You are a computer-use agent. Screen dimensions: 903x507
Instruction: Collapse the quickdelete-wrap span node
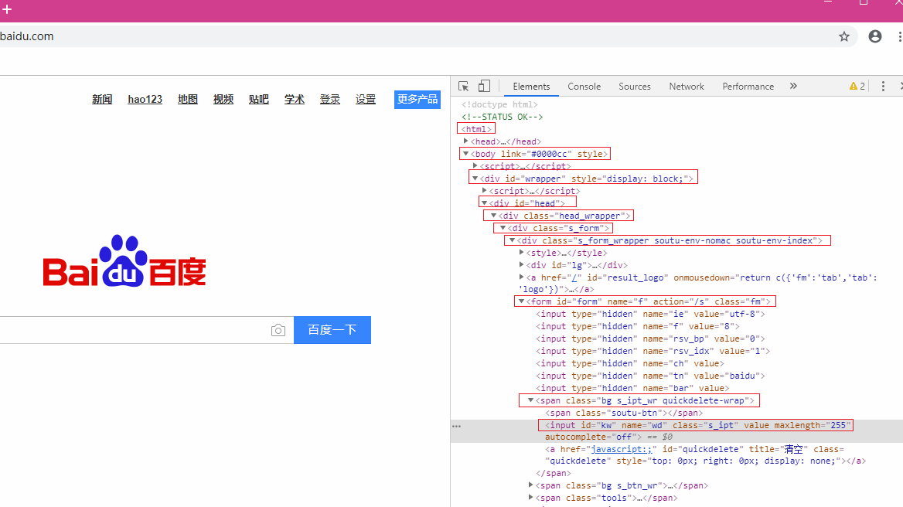click(530, 400)
